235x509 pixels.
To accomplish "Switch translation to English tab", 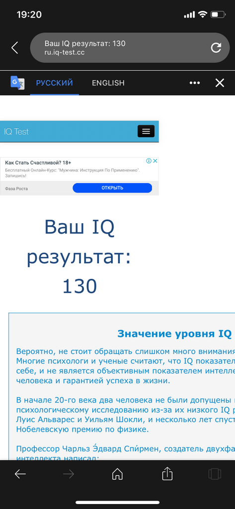I will click(108, 83).
